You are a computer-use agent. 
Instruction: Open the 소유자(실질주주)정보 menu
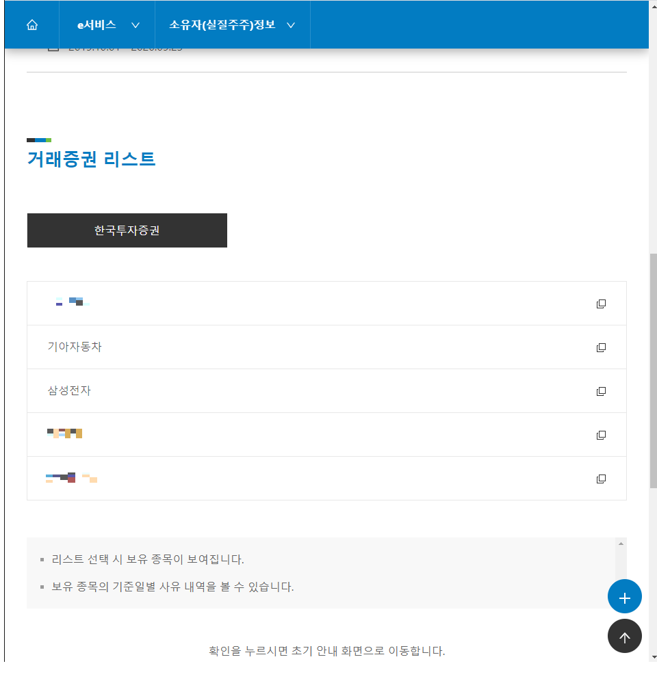(x=222, y=25)
